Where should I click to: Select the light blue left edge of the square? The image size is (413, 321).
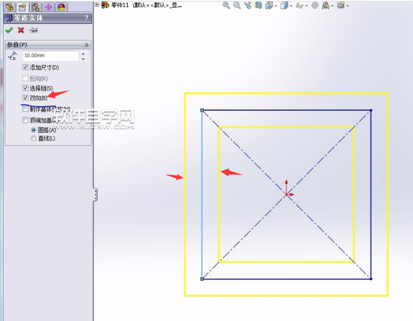202,195
